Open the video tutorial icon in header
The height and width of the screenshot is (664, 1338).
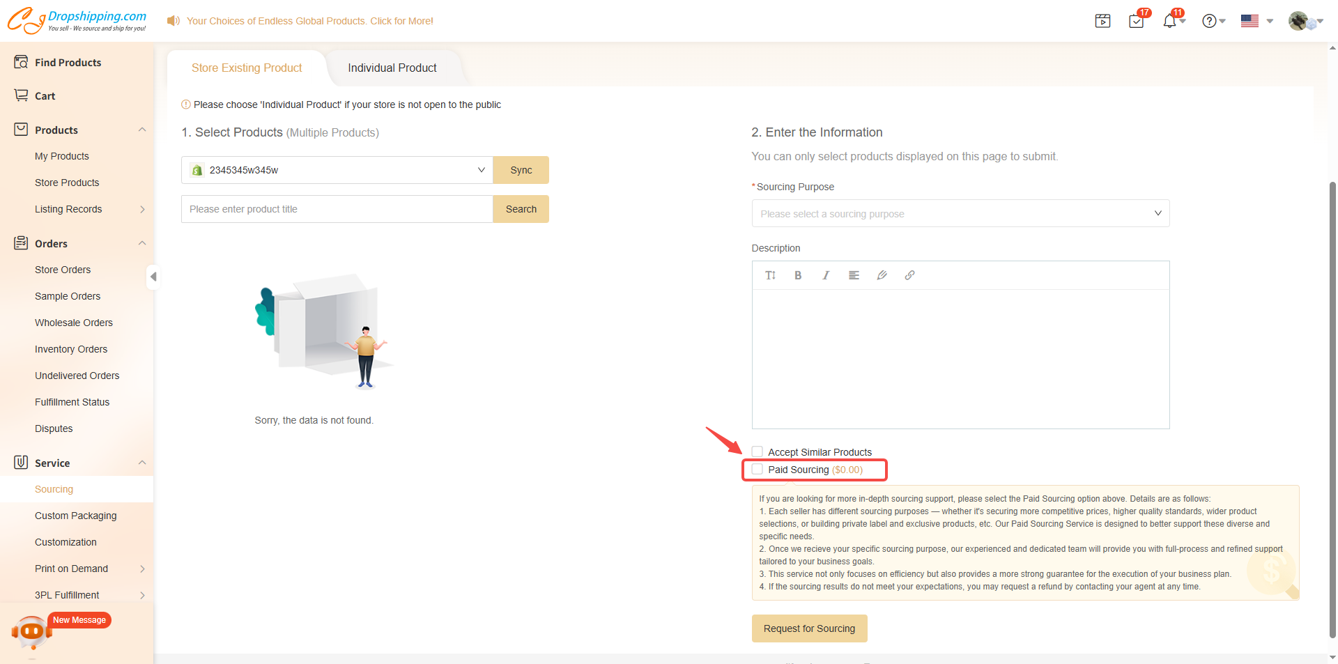tap(1102, 21)
